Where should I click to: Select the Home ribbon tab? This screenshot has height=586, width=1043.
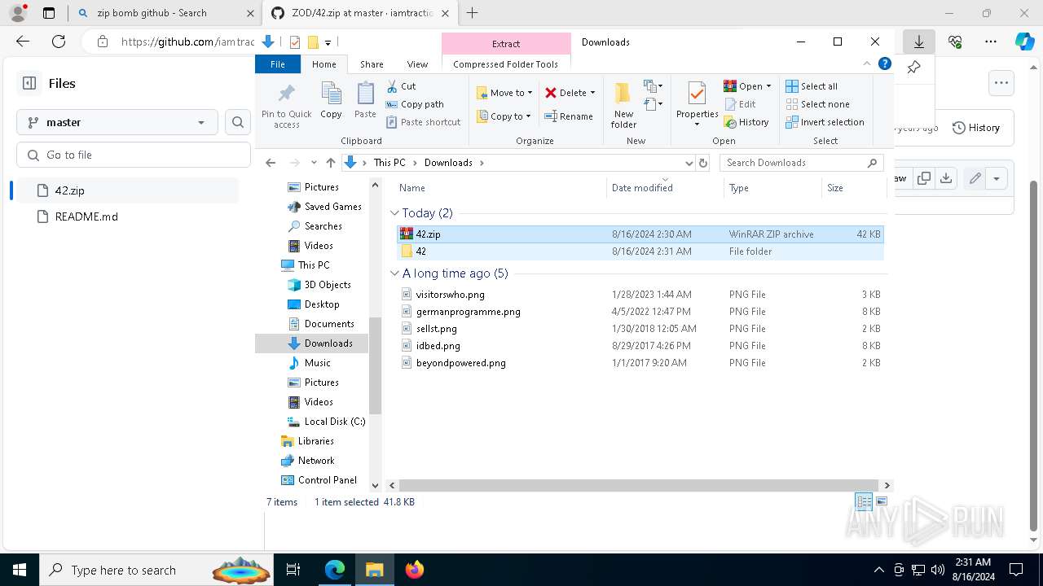(323, 64)
